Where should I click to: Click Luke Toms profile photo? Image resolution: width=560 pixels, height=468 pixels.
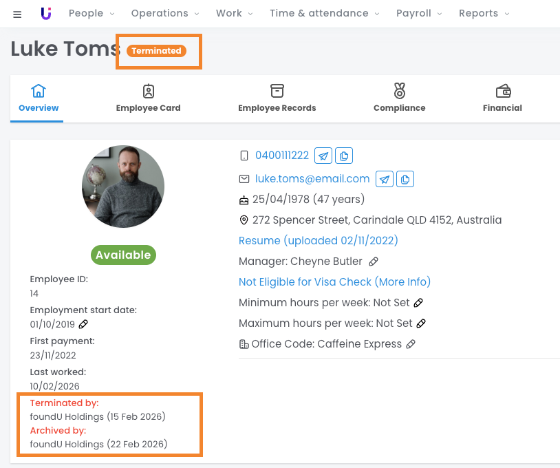123,187
